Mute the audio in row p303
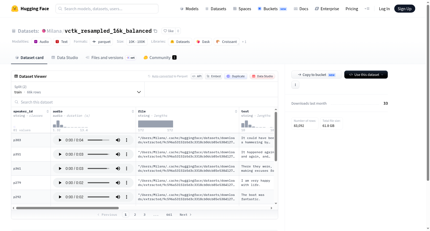 [x=118, y=140]
